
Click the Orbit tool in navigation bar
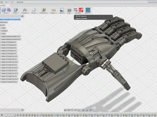tap(65, 110)
